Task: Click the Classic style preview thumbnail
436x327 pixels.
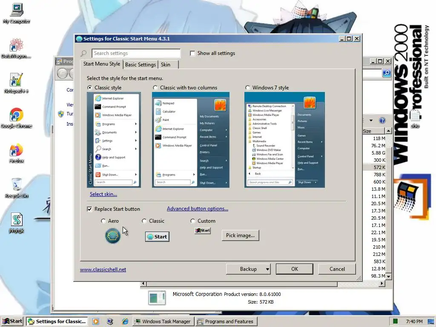Action: tap(114, 140)
